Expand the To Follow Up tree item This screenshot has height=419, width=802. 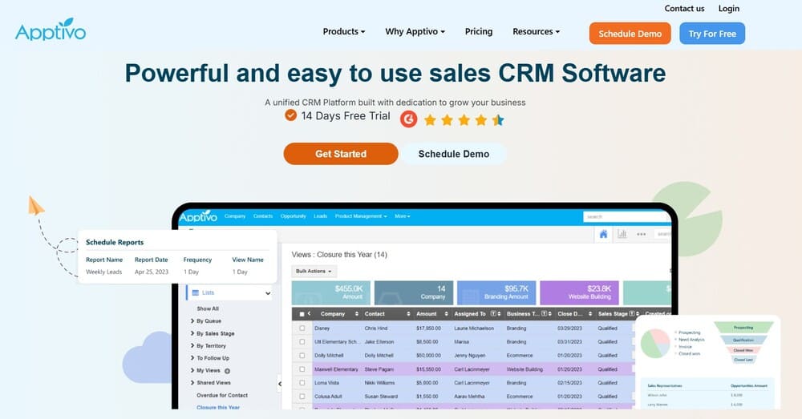click(x=192, y=357)
